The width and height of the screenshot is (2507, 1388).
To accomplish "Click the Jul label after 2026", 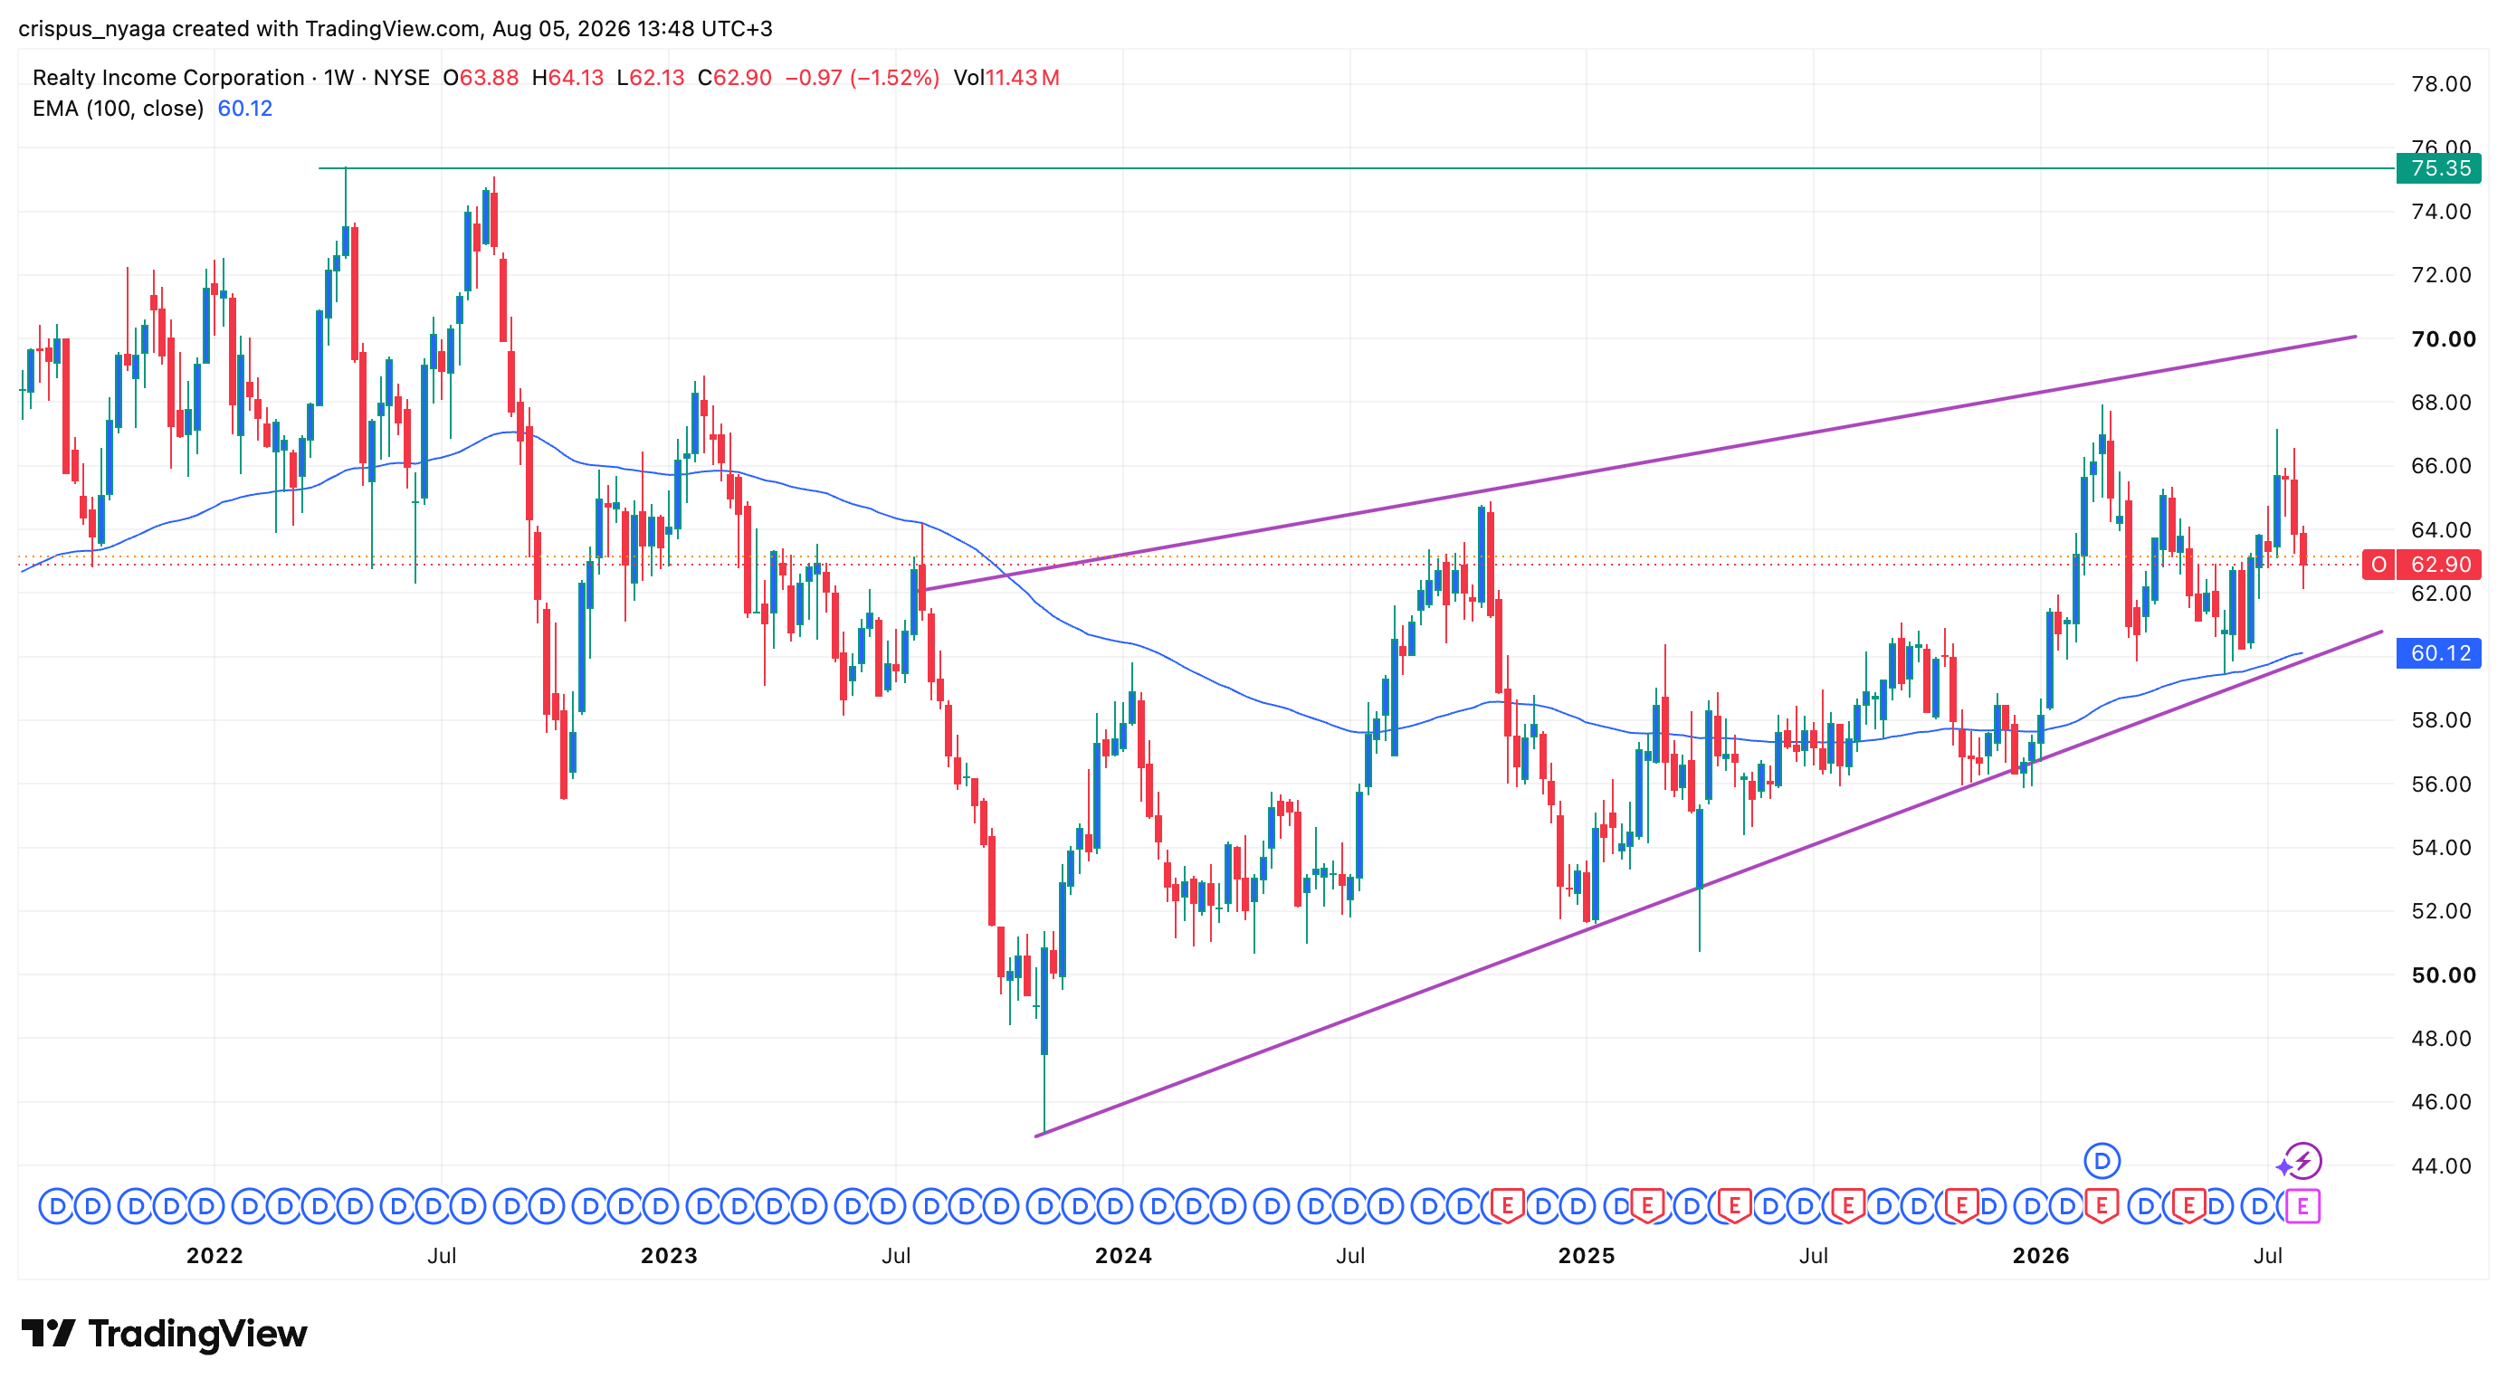I will [x=2267, y=1256].
